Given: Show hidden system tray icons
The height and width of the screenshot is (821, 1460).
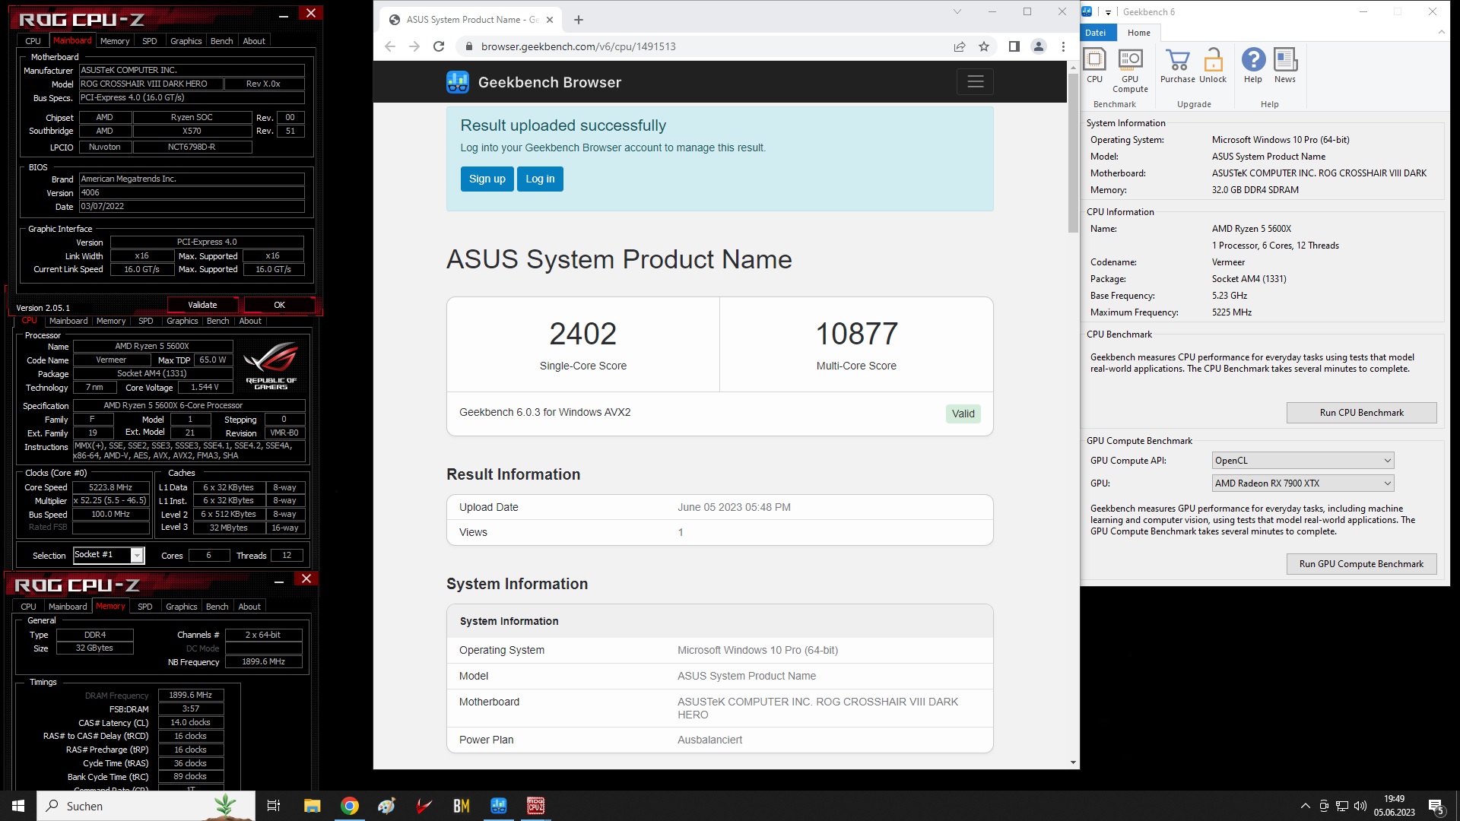Looking at the screenshot, I should [1306, 806].
